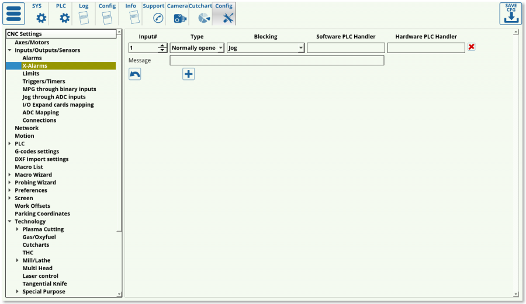Open the Blocking dropdown showing Jog
This screenshot has width=526, height=304.
pyautogui.click(x=266, y=48)
